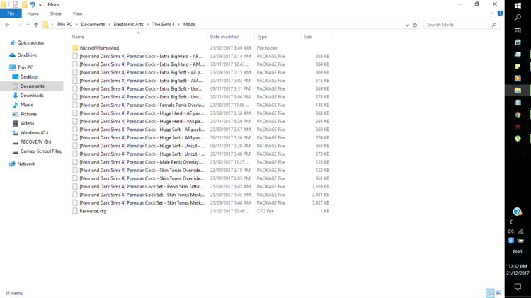Open Pictures in navigation pane

click(x=28, y=114)
